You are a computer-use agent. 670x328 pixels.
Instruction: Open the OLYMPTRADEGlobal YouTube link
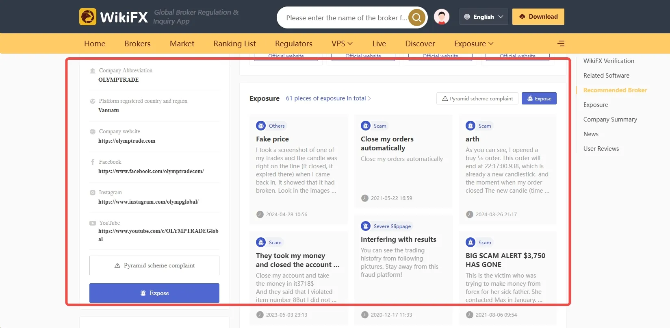[x=158, y=235]
